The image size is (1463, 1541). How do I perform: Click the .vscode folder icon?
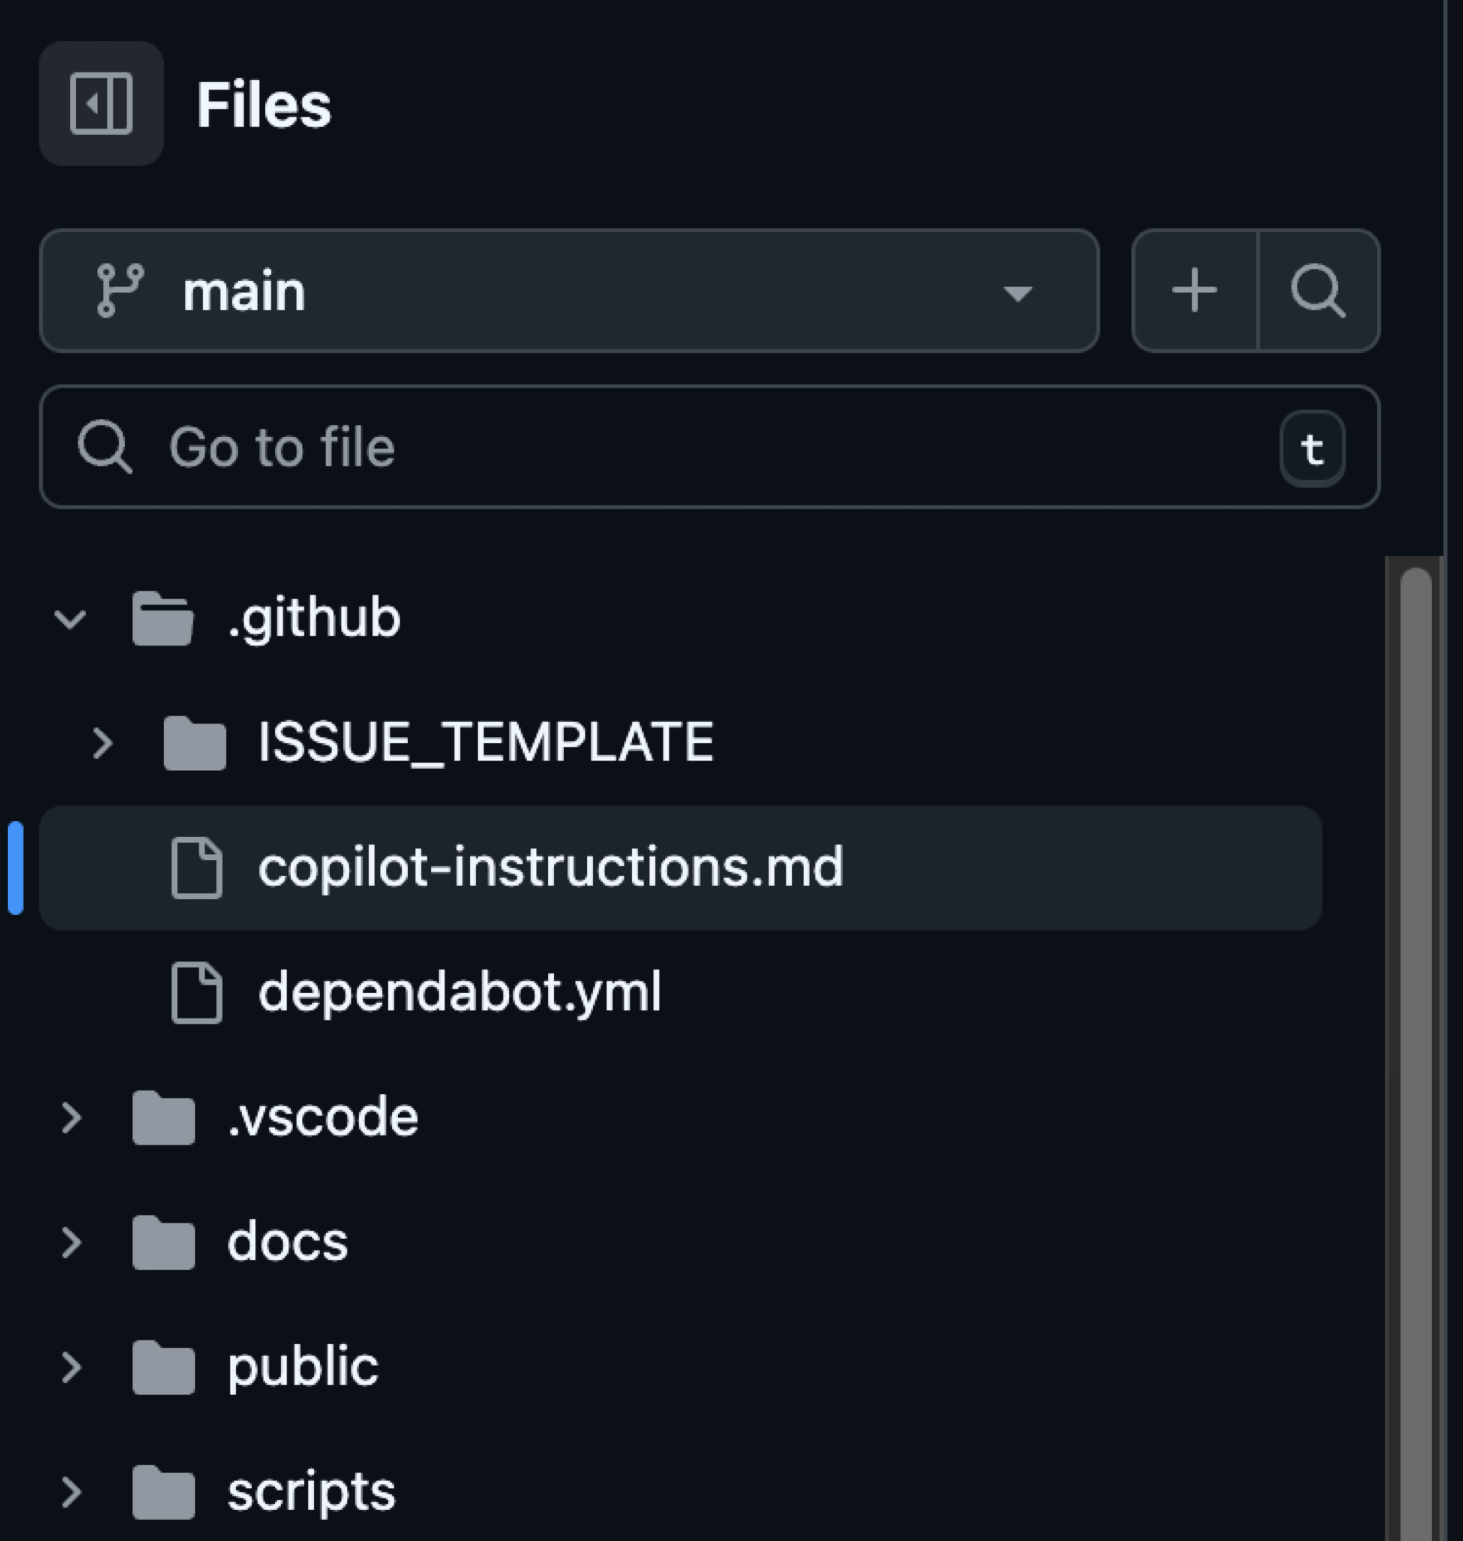(x=163, y=1117)
